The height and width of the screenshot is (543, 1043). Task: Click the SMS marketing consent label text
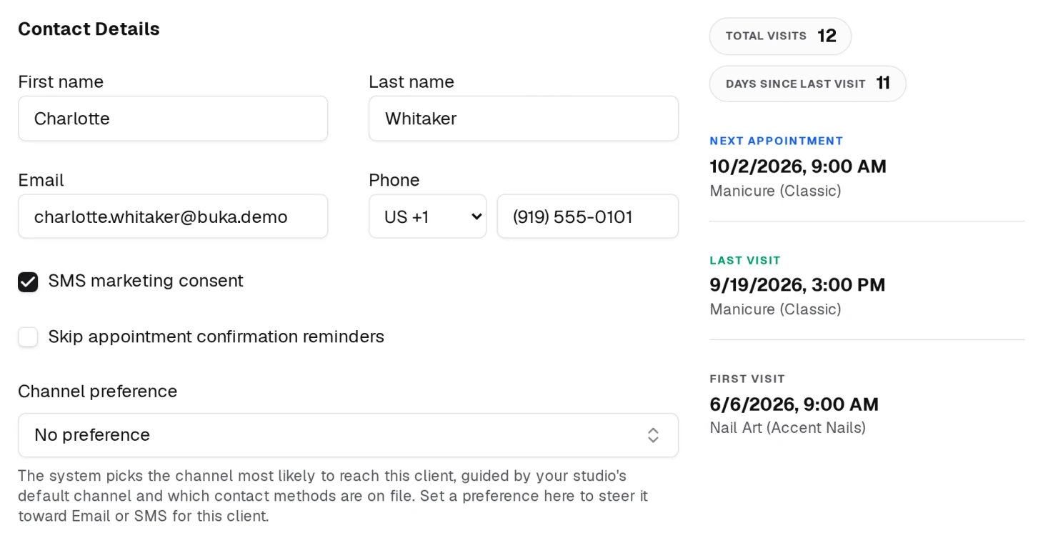point(146,281)
